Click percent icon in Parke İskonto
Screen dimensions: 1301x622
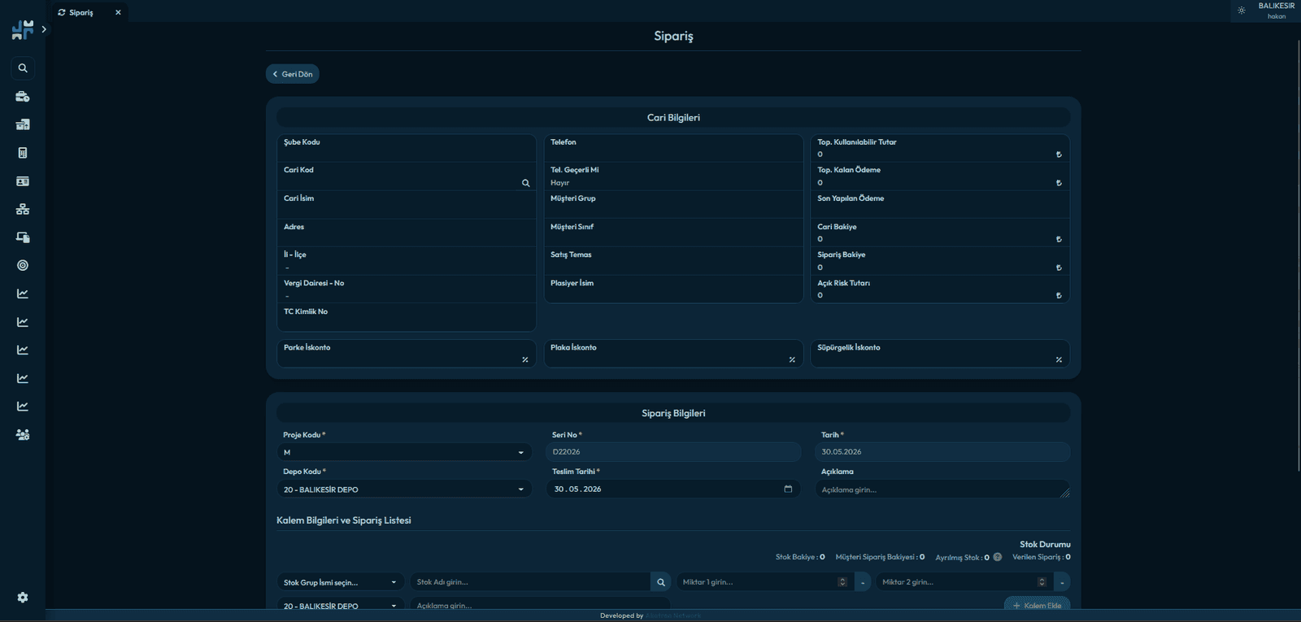point(525,359)
